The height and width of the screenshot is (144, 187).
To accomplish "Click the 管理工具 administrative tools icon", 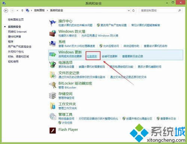I will 53,116.
